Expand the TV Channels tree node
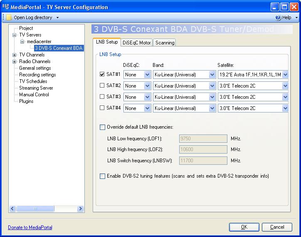 pyautogui.click(x=15, y=55)
